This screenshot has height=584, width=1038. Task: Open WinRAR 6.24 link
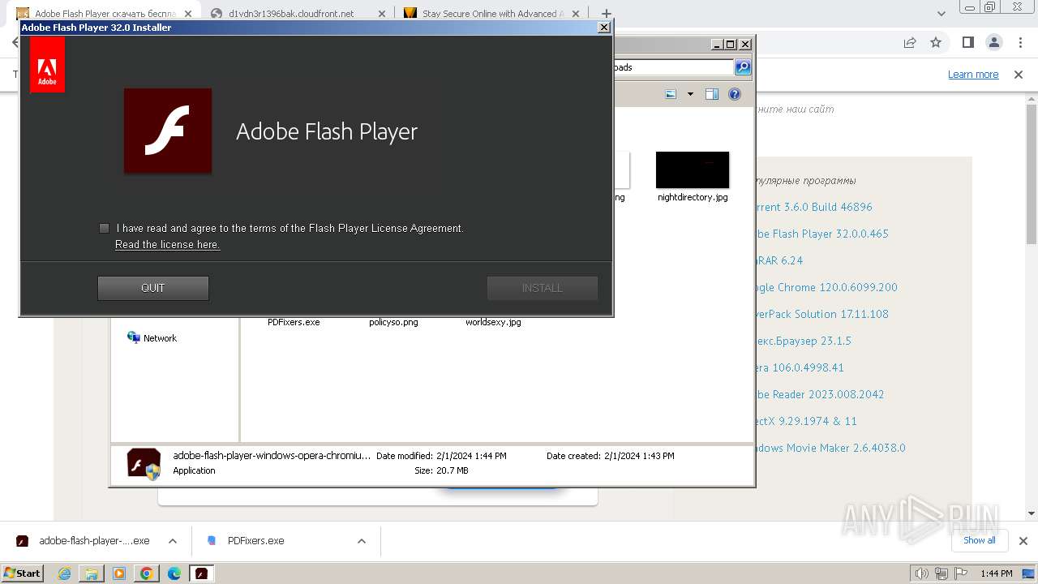[x=778, y=260]
